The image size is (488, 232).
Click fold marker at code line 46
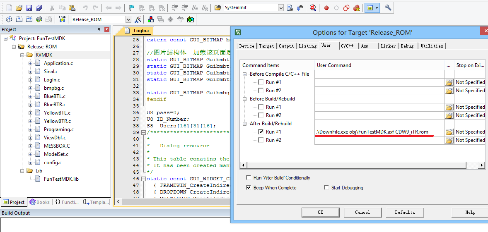coord(143,179)
